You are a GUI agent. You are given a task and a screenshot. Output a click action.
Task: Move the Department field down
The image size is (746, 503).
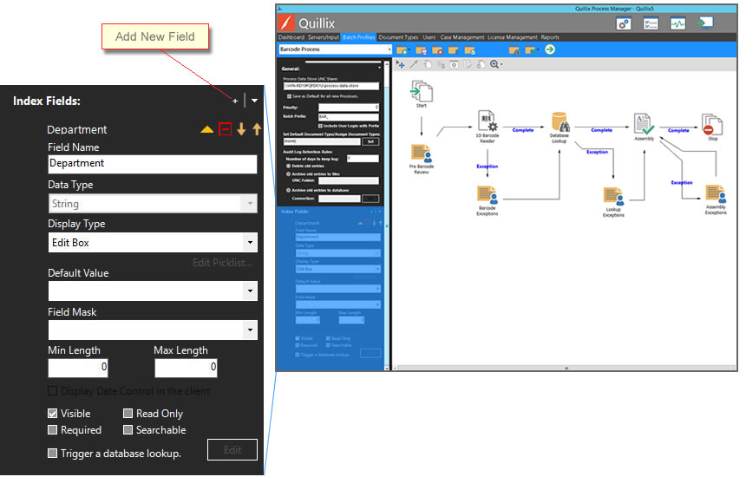pos(241,129)
